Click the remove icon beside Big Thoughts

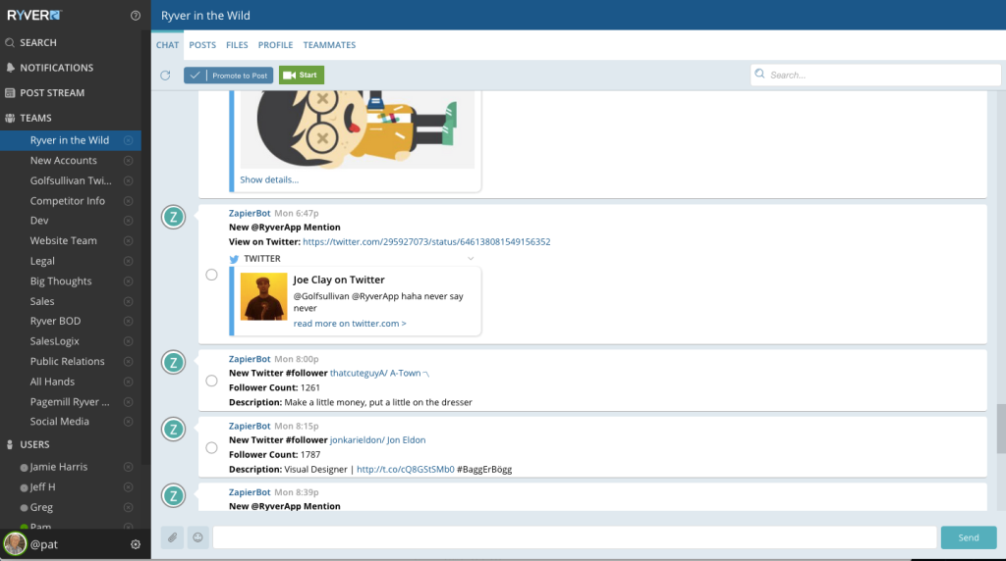coord(129,281)
